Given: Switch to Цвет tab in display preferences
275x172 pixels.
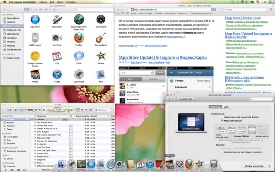Looking at the screenshot, I should (x=227, y=107).
